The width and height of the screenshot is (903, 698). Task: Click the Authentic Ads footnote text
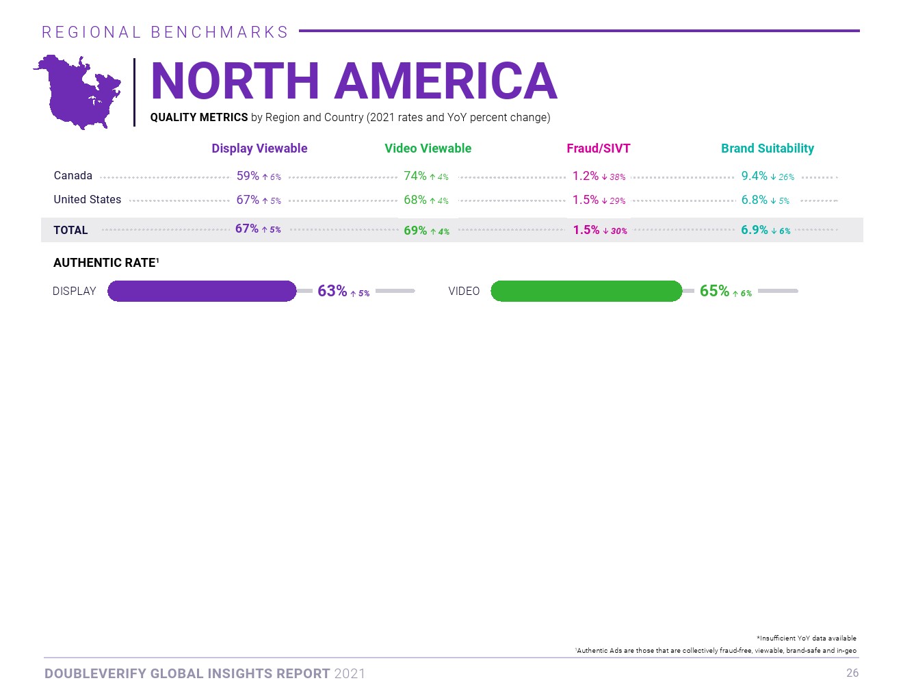[716, 651]
